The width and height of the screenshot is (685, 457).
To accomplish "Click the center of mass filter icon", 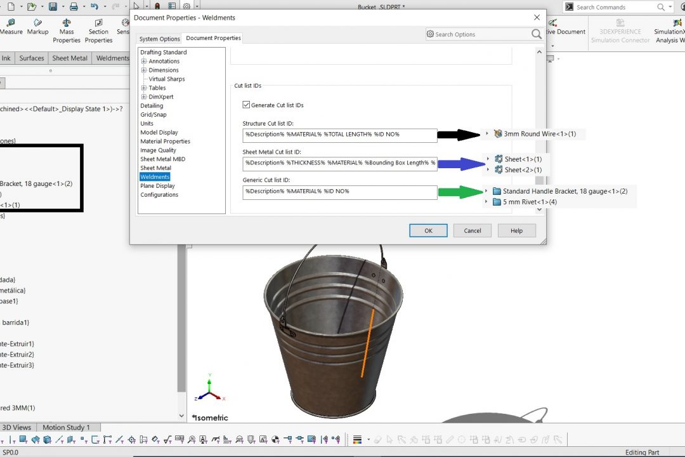I will point(275,439).
